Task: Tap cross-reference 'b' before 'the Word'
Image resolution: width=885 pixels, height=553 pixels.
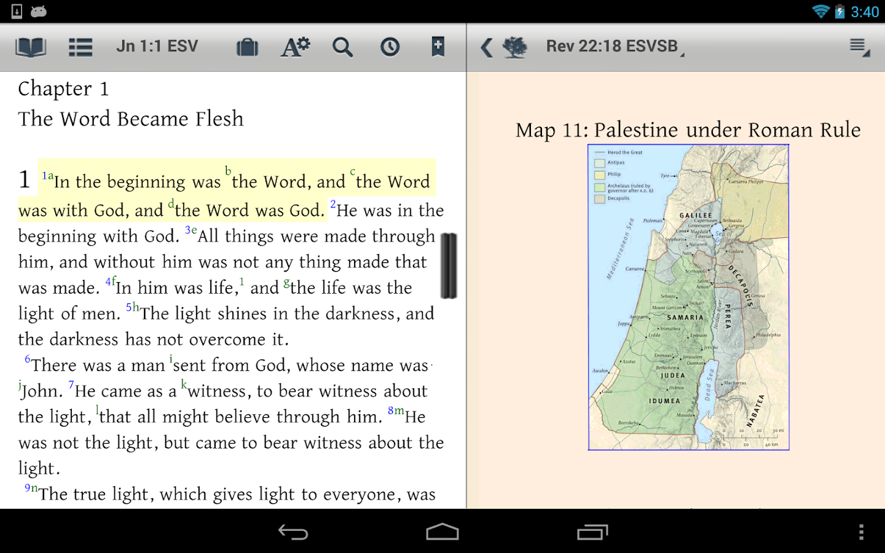Action: point(228,170)
